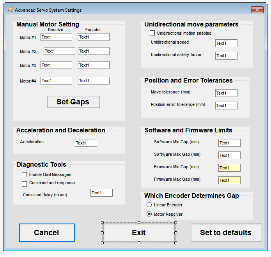Click the window icon in title bar
The width and height of the screenshot is (271, 257).
point(10,10)
